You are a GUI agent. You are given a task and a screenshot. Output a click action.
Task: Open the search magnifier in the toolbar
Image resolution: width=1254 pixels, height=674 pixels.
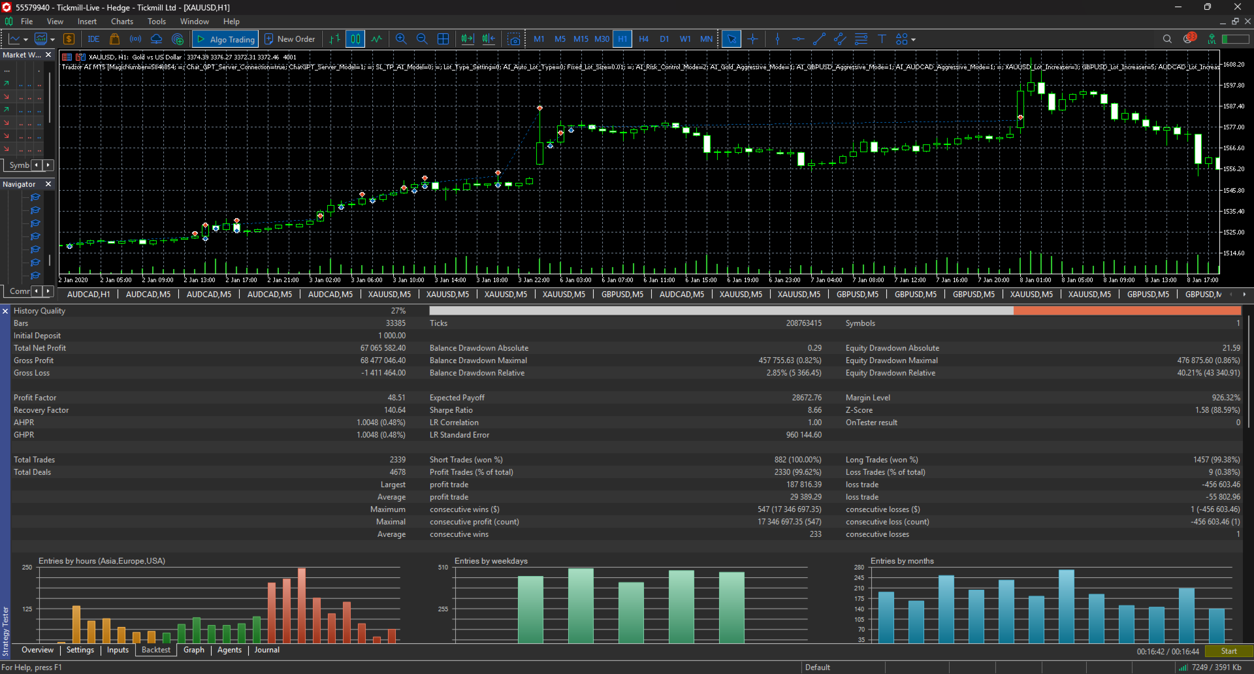pos(1167,39)
